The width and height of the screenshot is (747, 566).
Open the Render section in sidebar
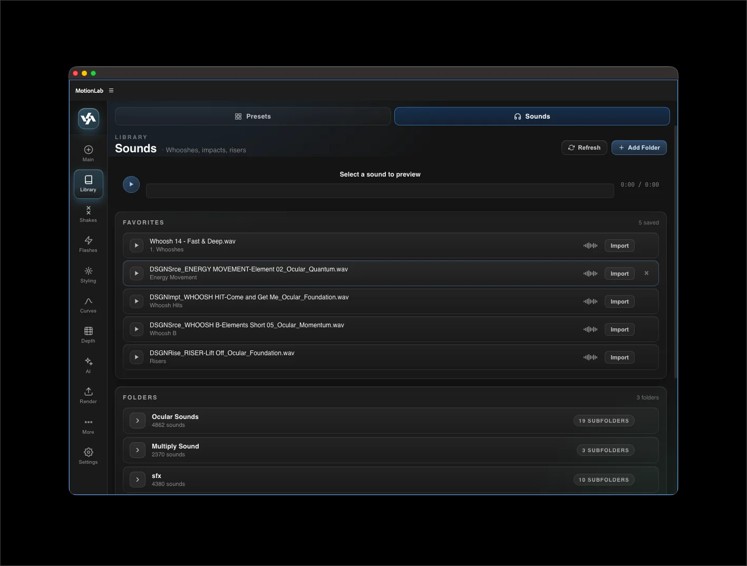pyautogui.click(x=89, y=395)
